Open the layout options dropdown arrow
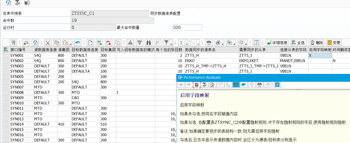This screenshot has height=143, width=350. point(245,43)
